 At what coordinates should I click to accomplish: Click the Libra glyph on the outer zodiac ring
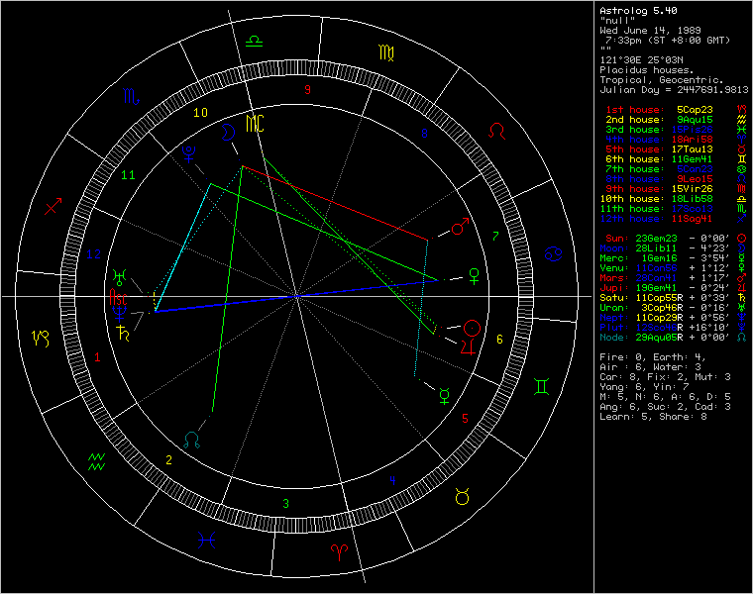pyautogui.click(x=255, y=41)
